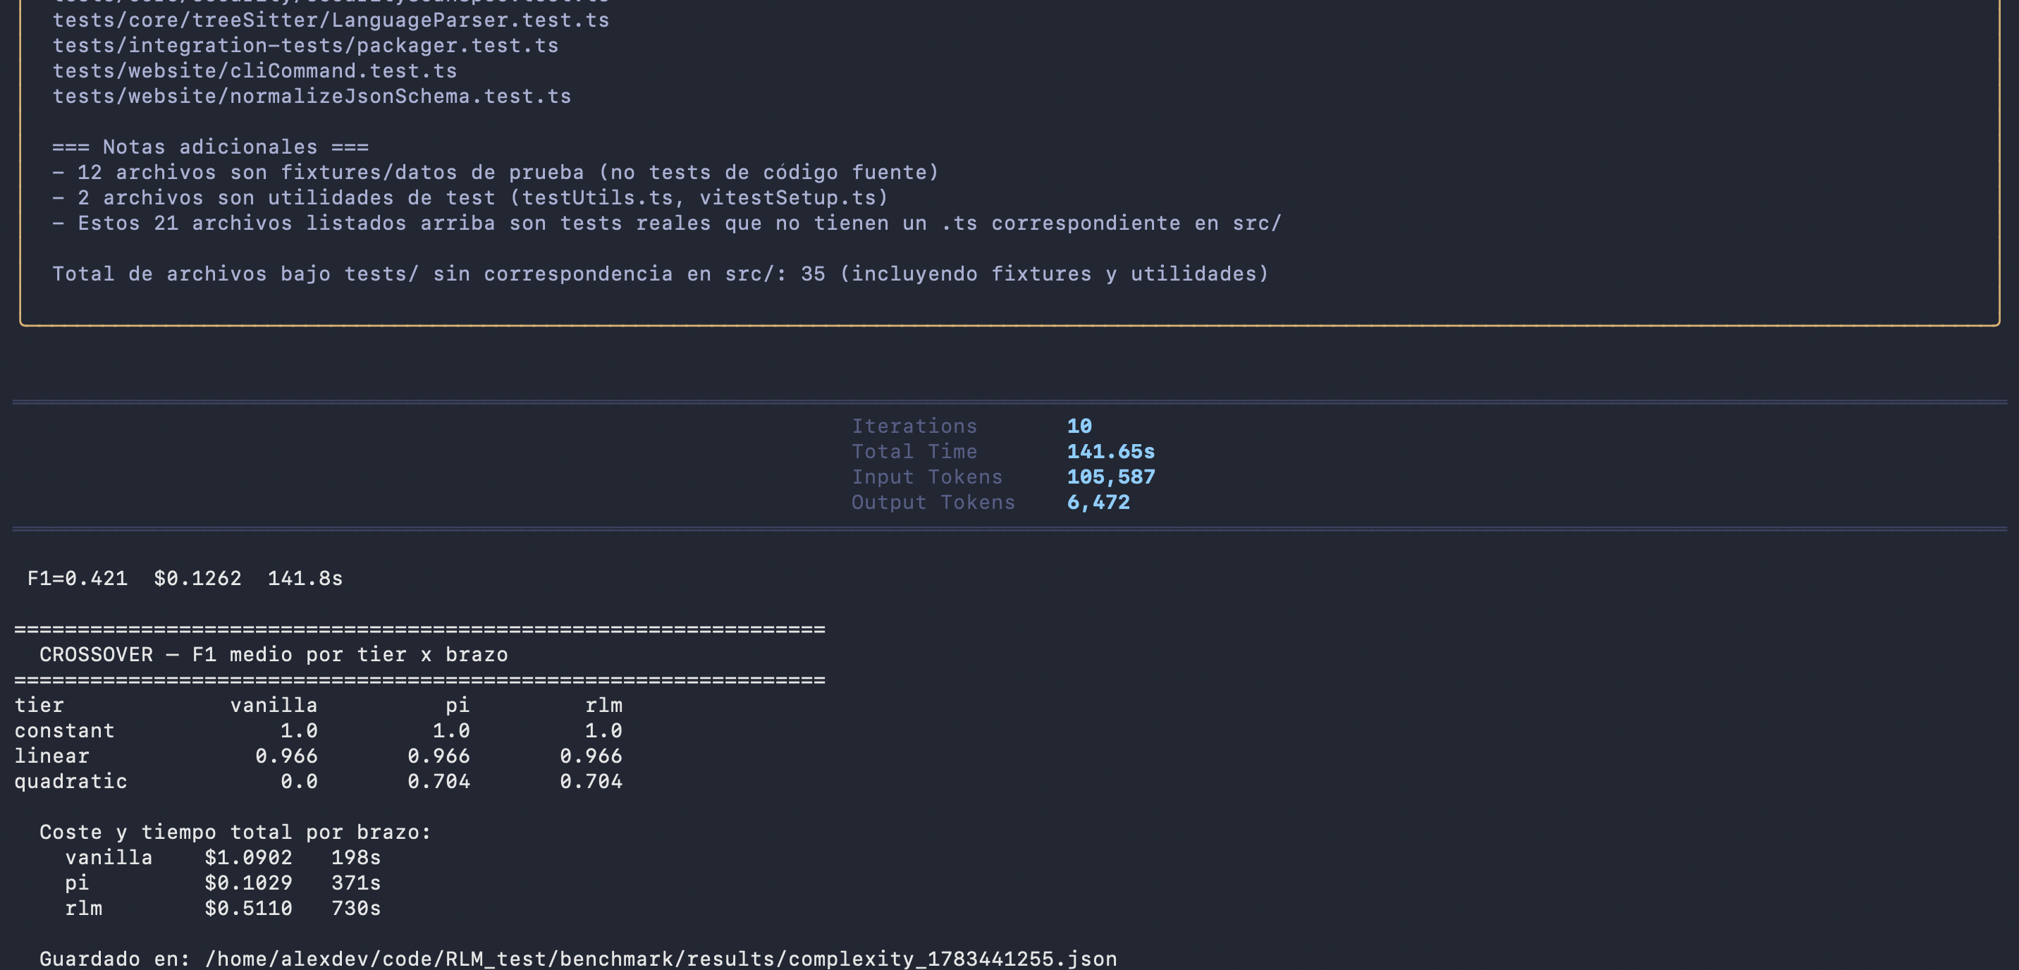Click the 141.8s duration value
The image size is (2019, 970).
[x=306, y=578]
